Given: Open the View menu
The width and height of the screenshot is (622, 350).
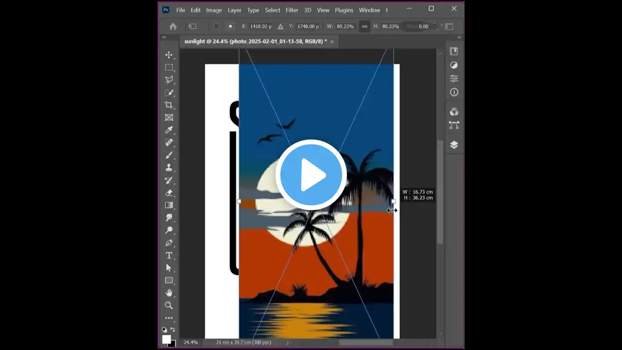Looking at the screenshot, I should [x=323, y=10].
